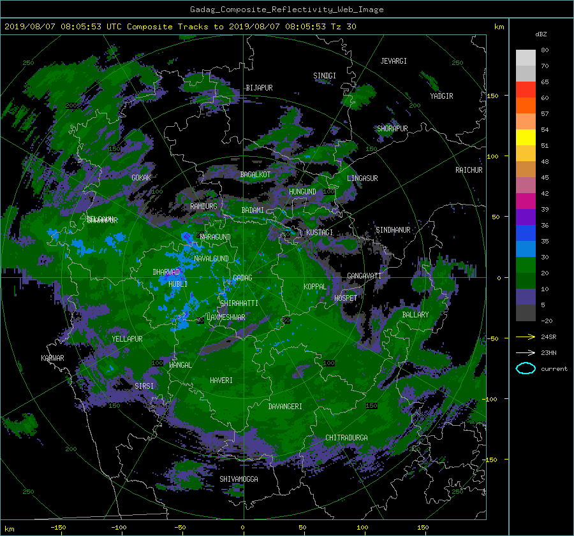Click the BALLARY city label
574x536 pixels.
coord(415,315)
